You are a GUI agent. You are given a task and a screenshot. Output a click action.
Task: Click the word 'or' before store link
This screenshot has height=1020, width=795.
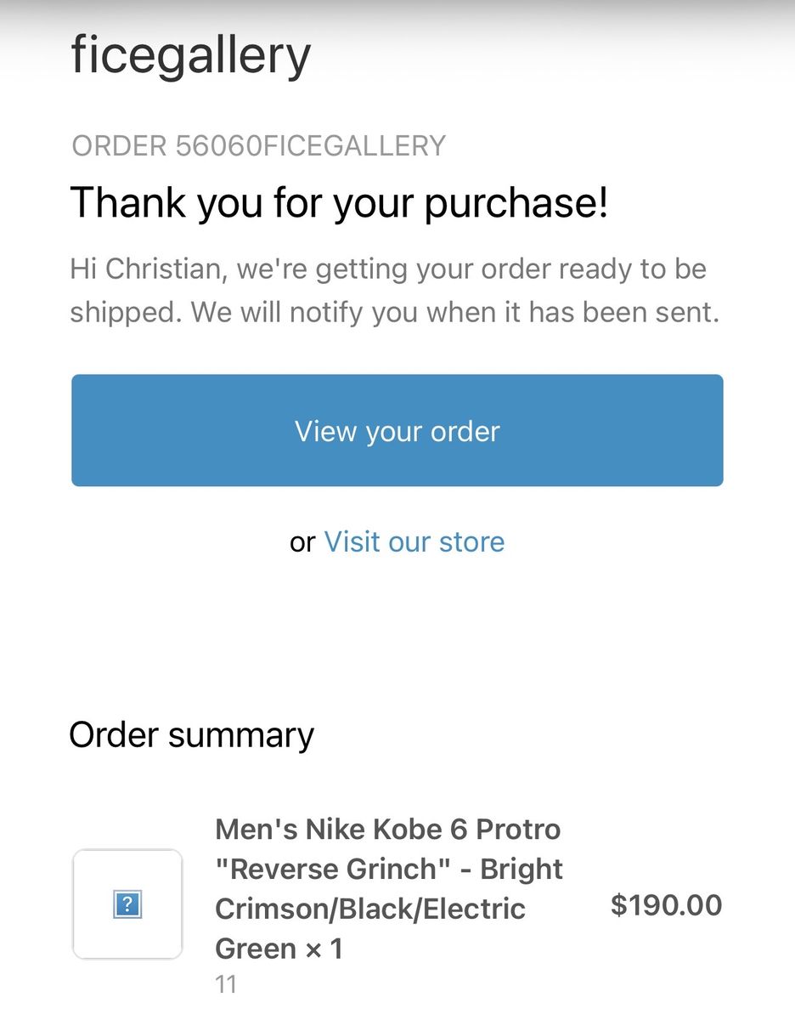[302, 542]
